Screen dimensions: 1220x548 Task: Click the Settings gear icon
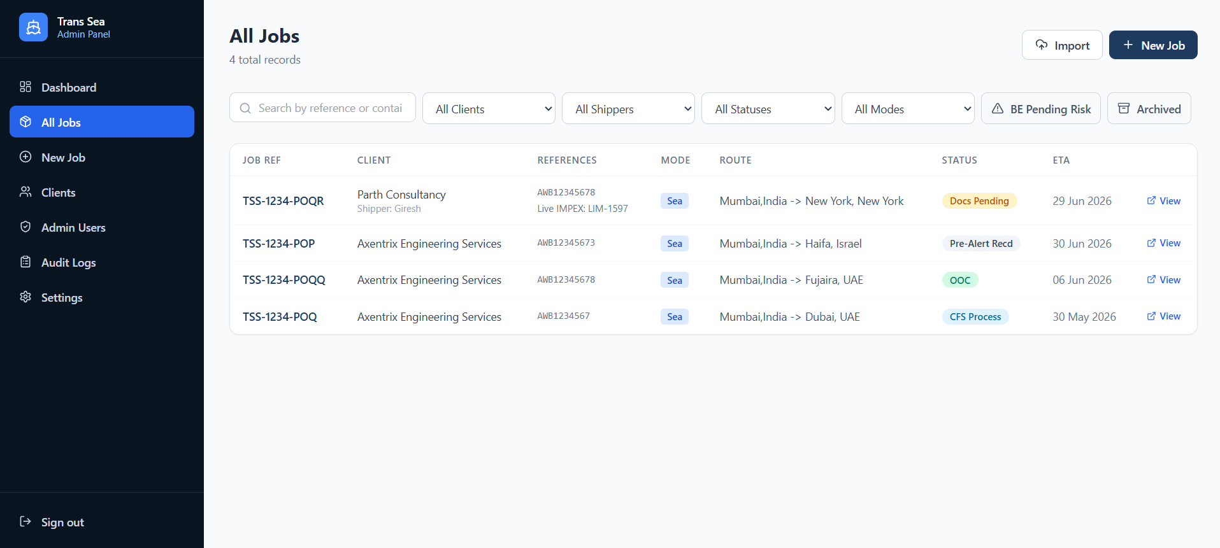pyautogui.click(x=25, y=297)
